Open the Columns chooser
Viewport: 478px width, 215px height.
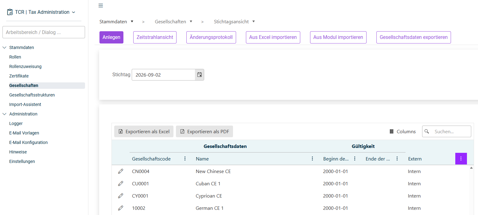click(x=402, y=131)
